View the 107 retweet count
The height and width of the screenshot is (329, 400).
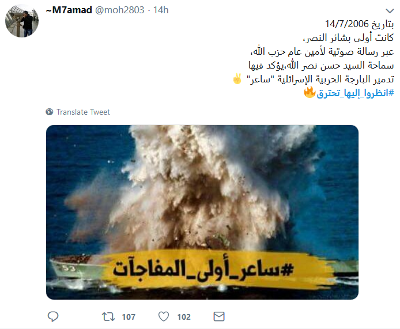pyautogui.click(x=129, y=317)
